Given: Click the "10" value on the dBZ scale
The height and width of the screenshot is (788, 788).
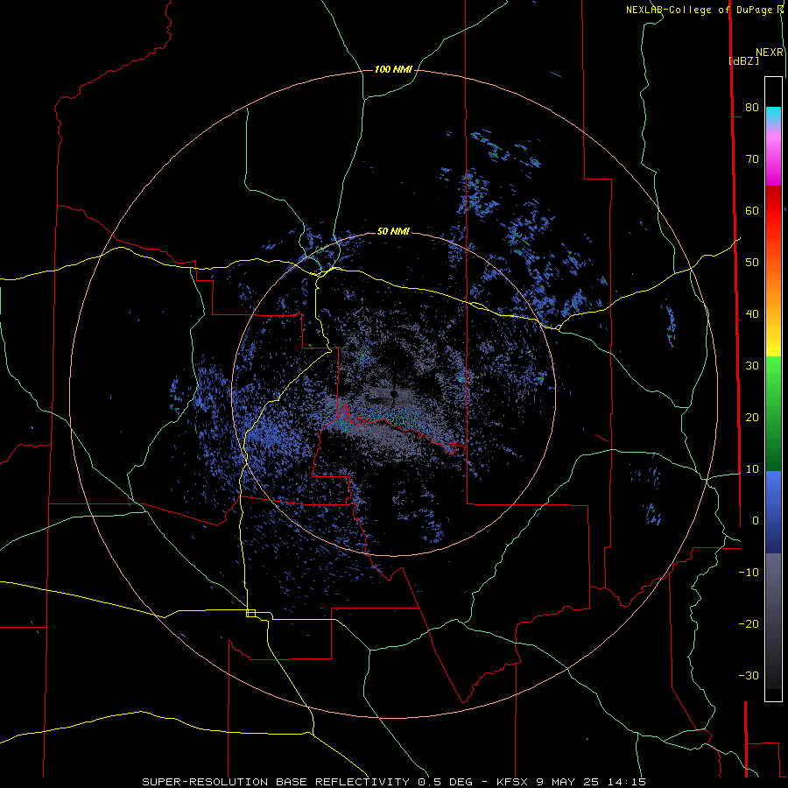Looking at the screenshot, I should click(752, 469).
